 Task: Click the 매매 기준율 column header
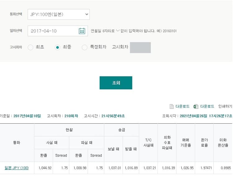[x=185, y=143]
